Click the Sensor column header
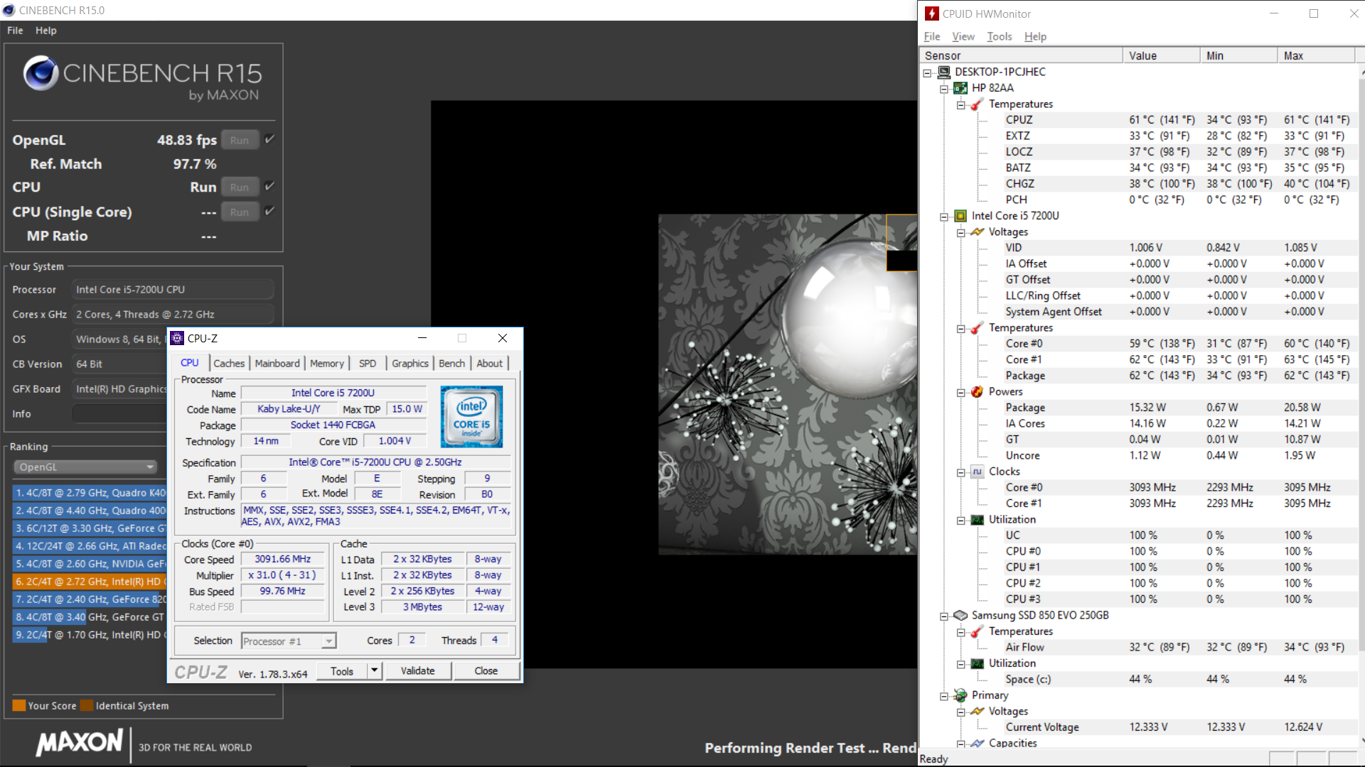The width and height of the screenshot is (1365, 767). [x=1021, y=55]
